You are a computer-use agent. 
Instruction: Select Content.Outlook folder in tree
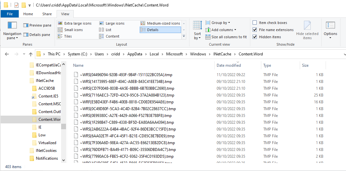[46, 111]
